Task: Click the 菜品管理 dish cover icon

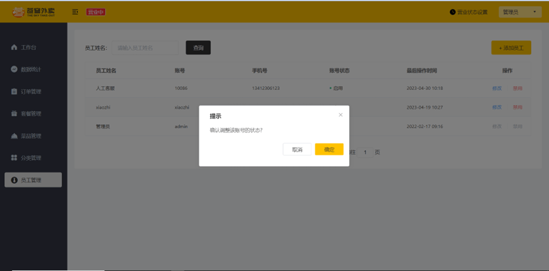Action: [14, 136]
